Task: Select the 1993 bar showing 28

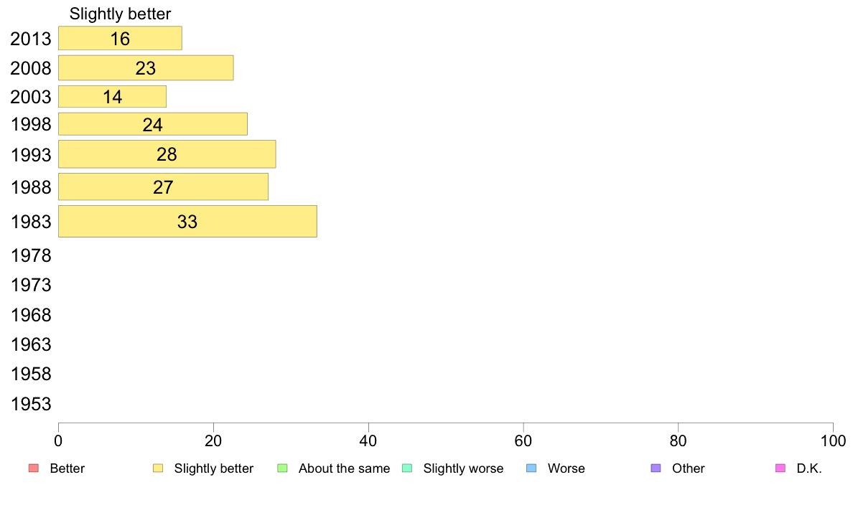Action: [x=167, y=154]
